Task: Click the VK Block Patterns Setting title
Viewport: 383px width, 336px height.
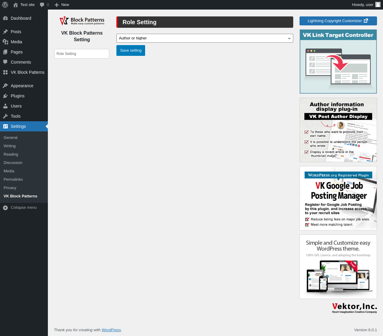Action: tap(82, 36)
